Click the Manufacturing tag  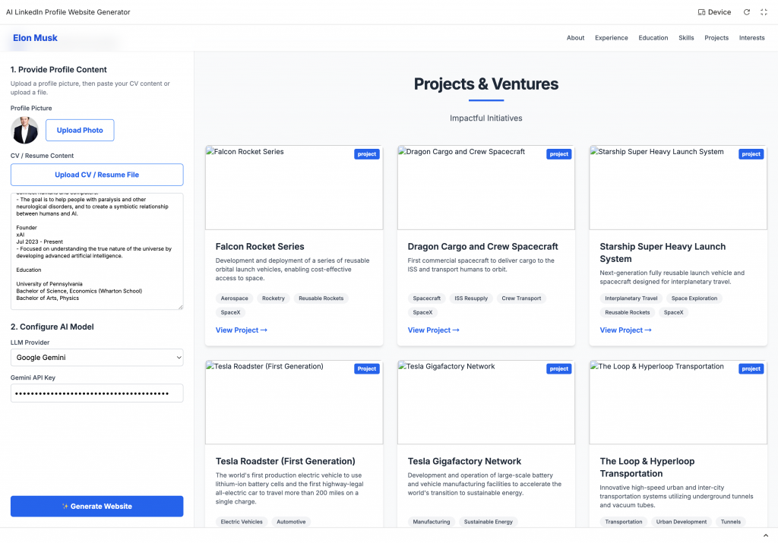click(432, 522)
